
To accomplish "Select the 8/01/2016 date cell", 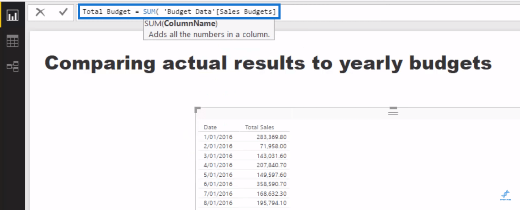I will (218, 203).
